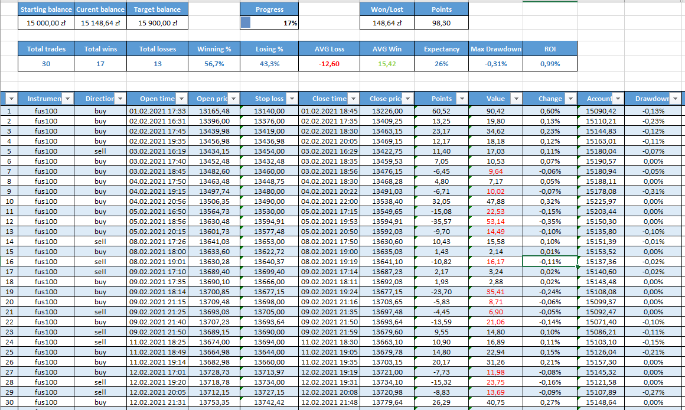Select the red value cell 35,41

[496, 292]
